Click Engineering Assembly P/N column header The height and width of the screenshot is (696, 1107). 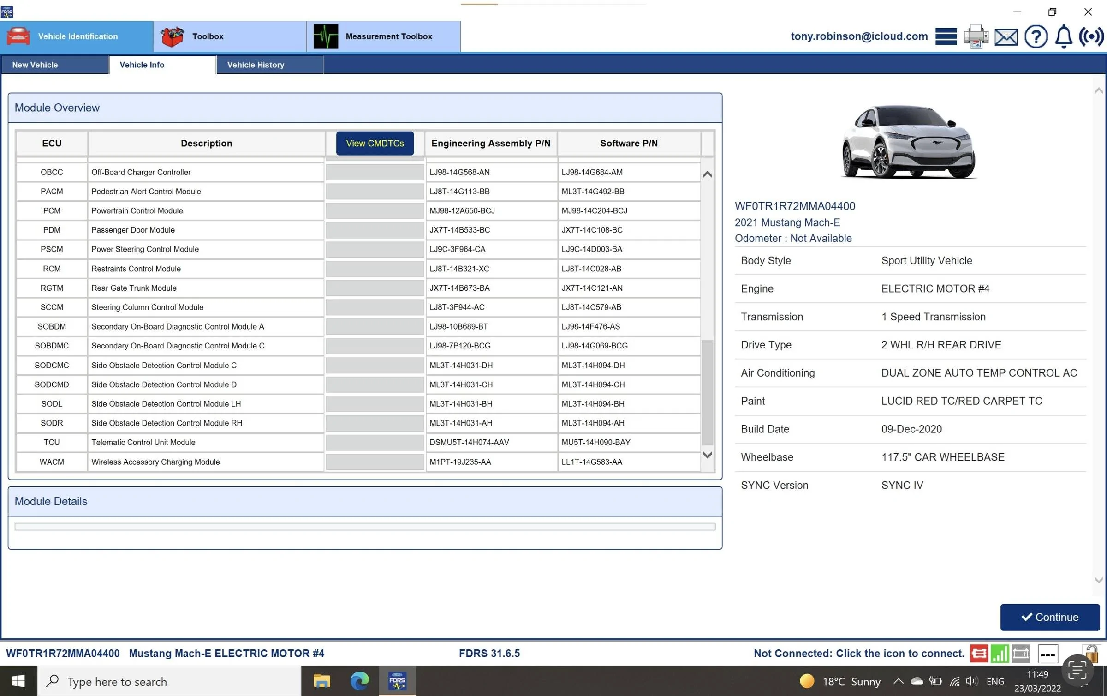(491, 144)
